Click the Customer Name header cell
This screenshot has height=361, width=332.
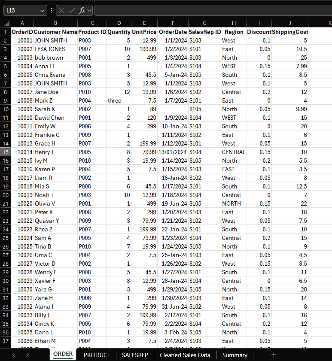(x=55, y=32)
